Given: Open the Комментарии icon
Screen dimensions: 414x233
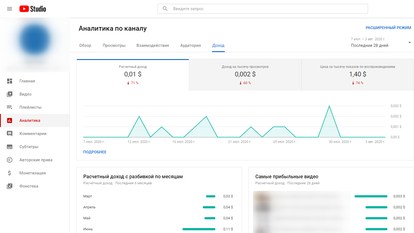Looking at the screenshot, I should (x=10, y=134).
